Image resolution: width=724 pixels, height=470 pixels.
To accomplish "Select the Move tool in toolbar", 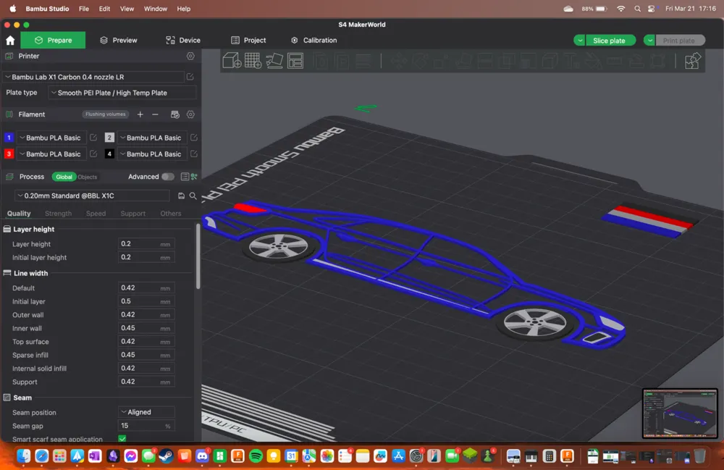I will pyautogui.click(x=398, y=61).
